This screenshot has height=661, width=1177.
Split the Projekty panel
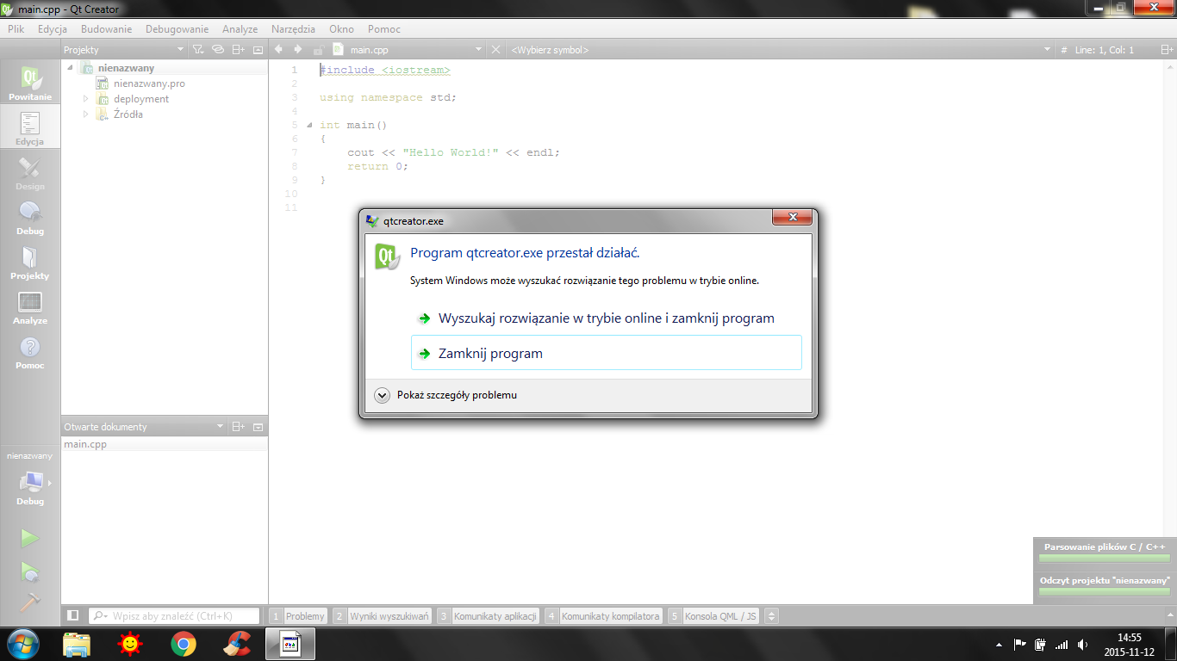tap(239, 50)
